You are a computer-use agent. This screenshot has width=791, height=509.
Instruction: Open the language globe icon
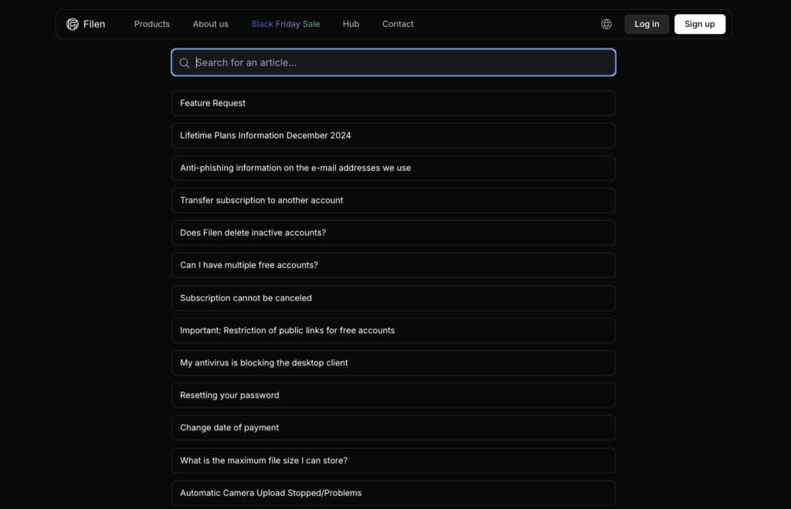[606, 24]
